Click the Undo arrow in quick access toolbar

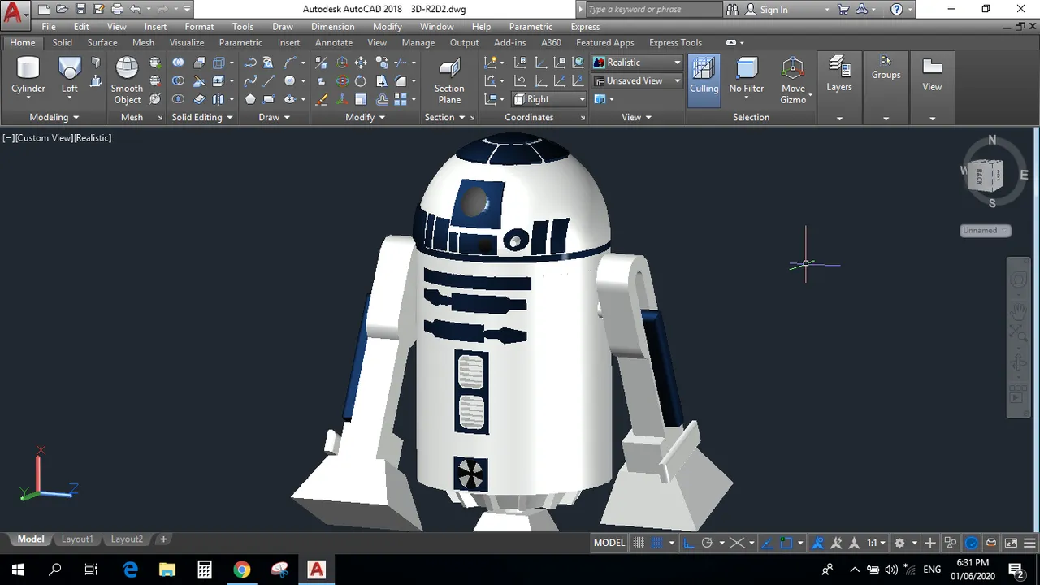tap(136, 10)
